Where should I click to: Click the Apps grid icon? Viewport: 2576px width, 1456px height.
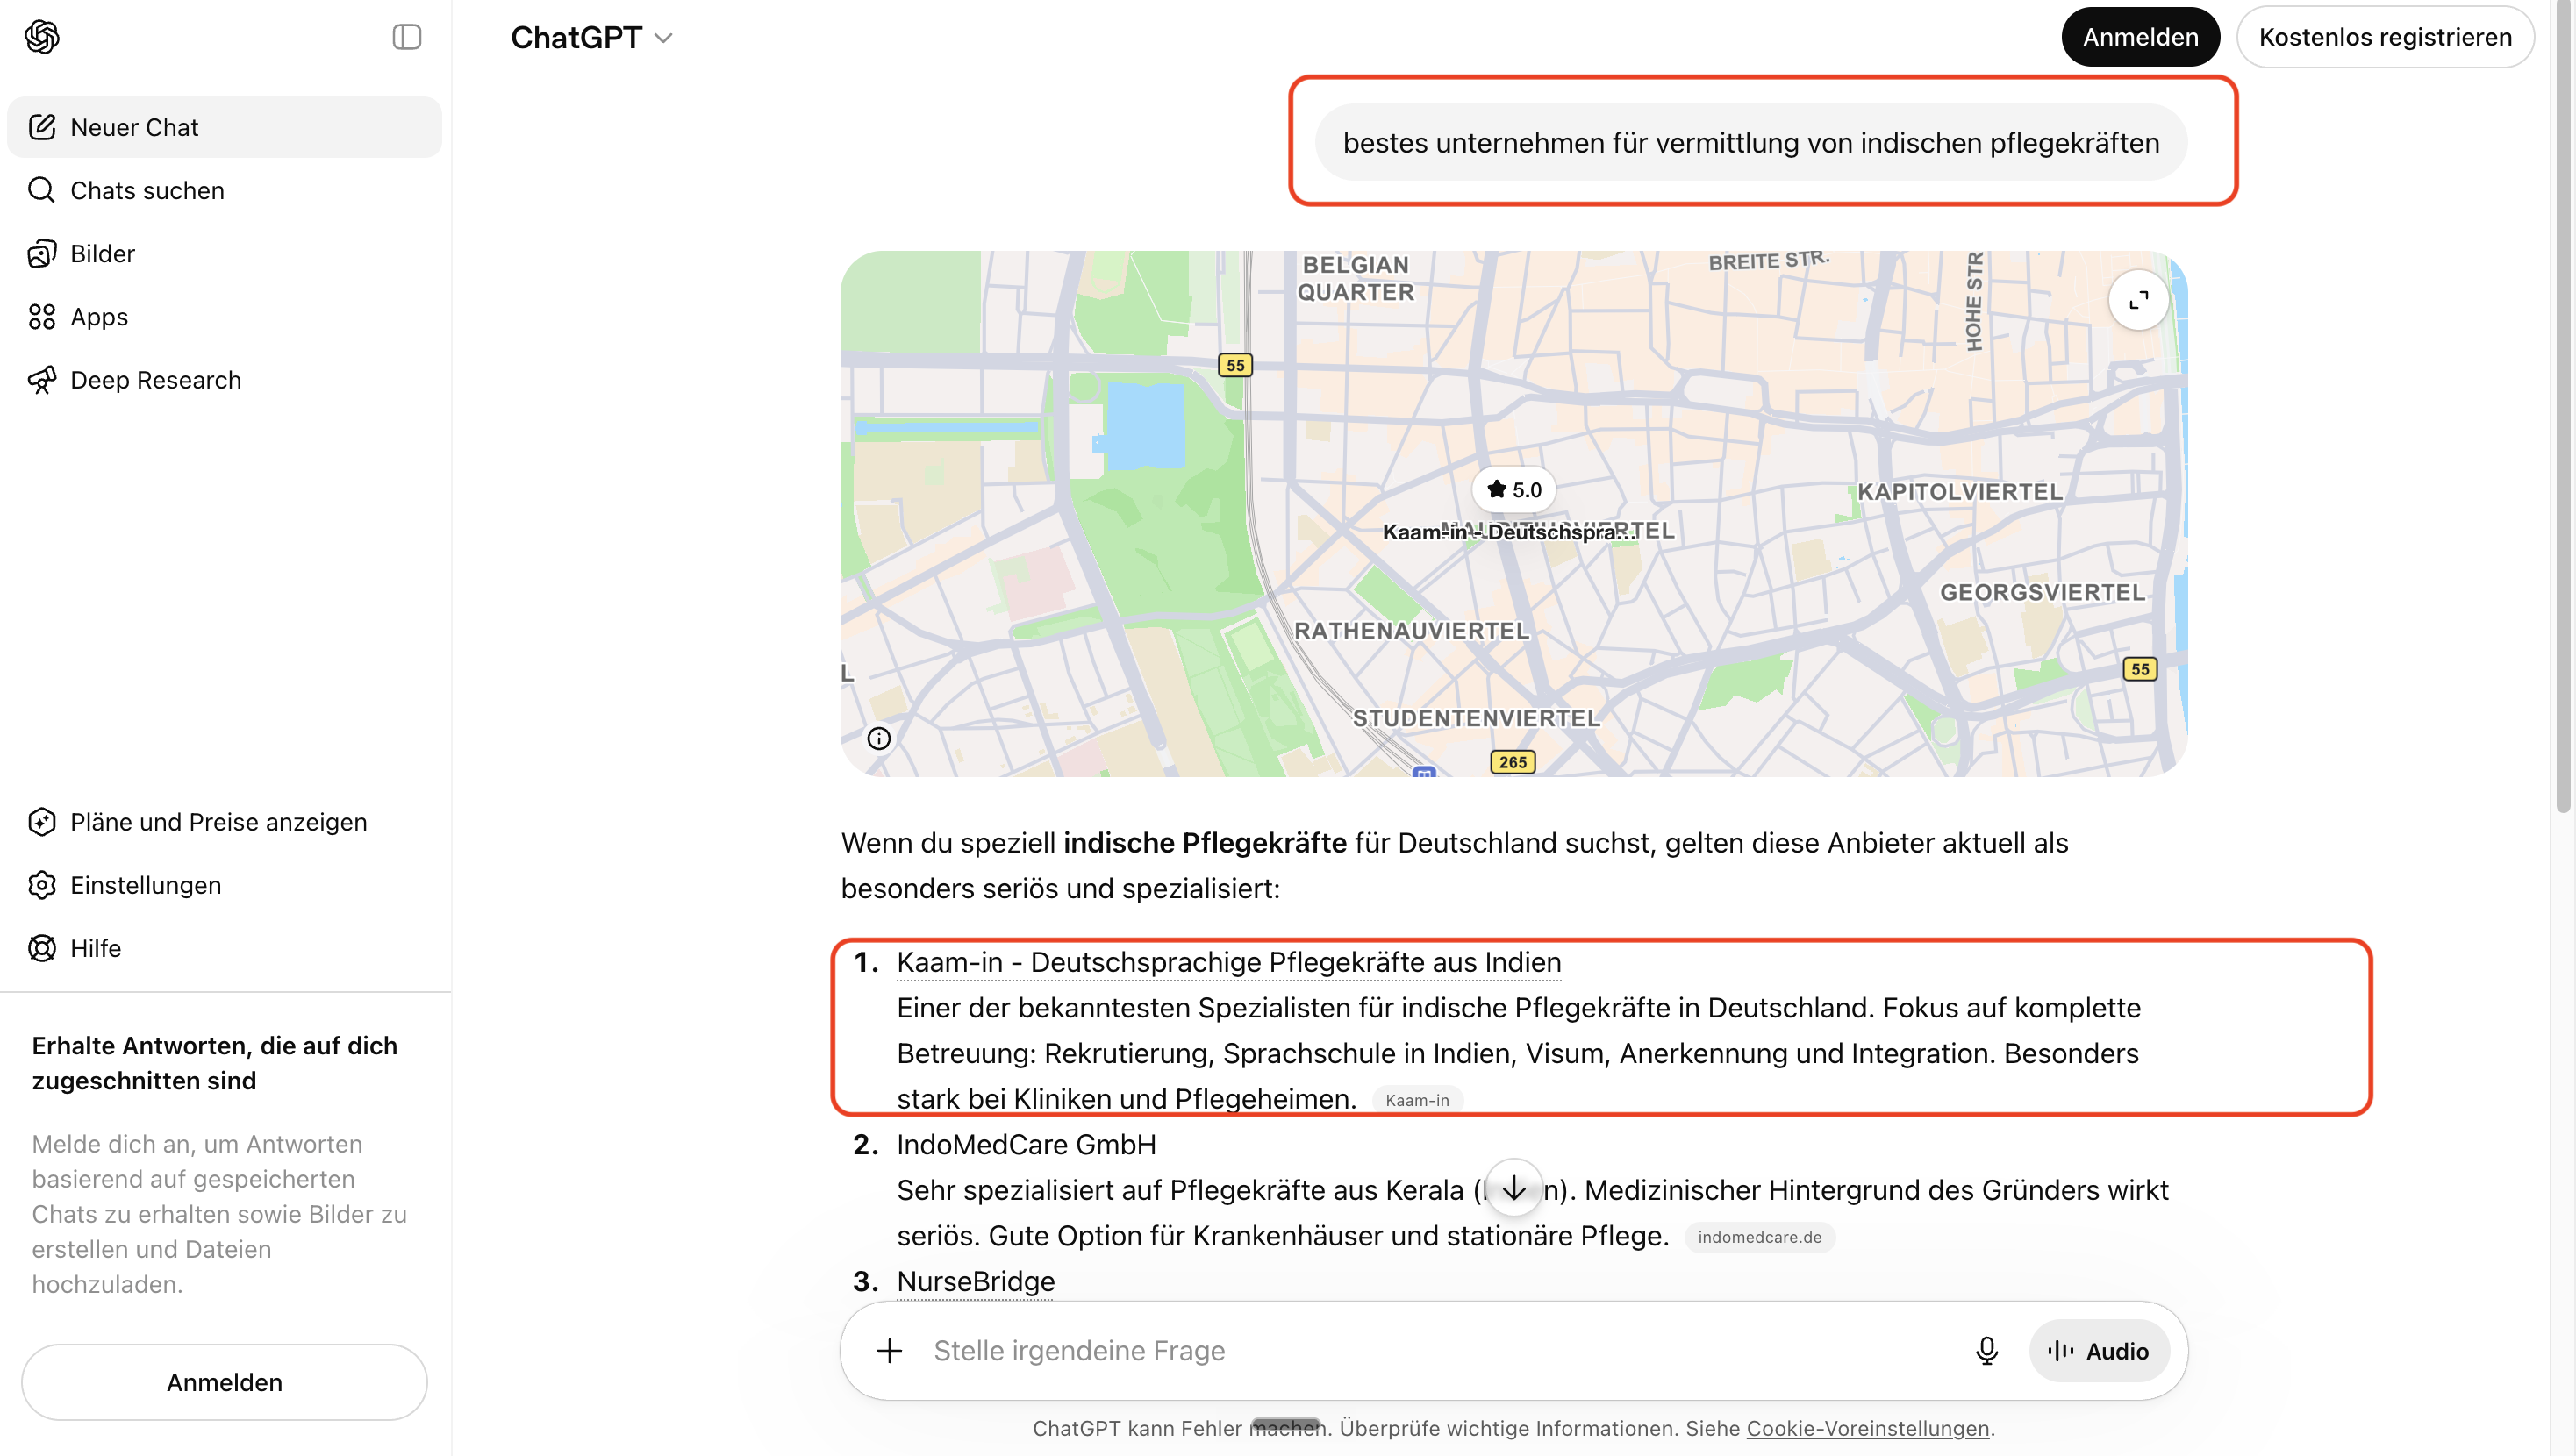click(42, 317)
